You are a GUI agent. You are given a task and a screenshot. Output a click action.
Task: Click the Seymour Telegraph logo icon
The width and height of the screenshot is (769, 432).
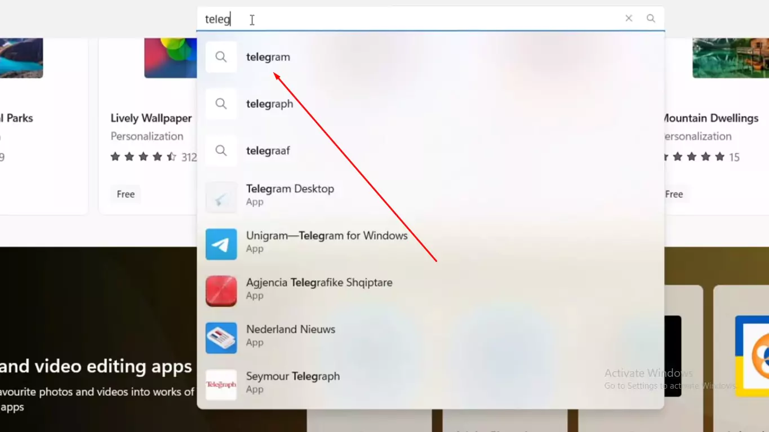pos(221,384)
